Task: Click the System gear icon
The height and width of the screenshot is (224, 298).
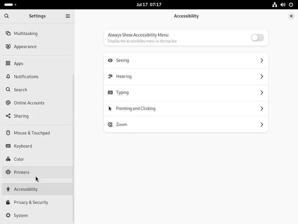Action: pos(8,216)
